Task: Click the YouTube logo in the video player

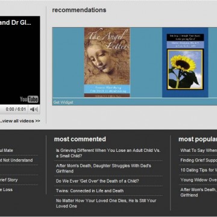Action: pos(29,99)
